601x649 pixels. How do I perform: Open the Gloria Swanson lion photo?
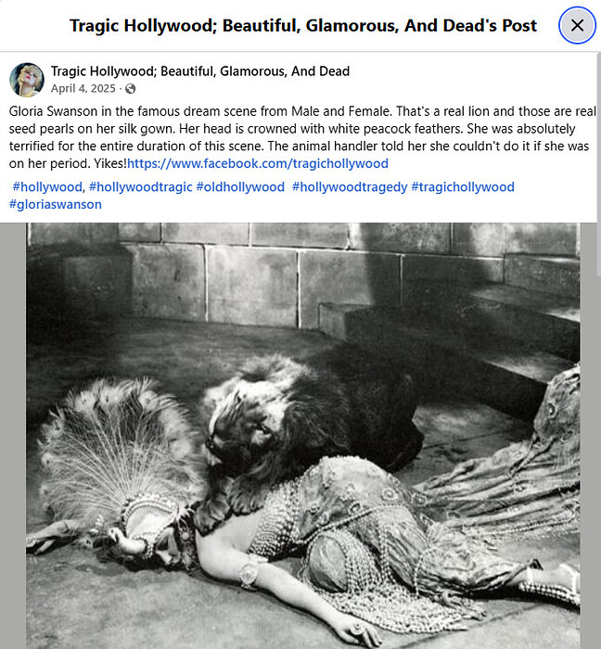(303, 436)
